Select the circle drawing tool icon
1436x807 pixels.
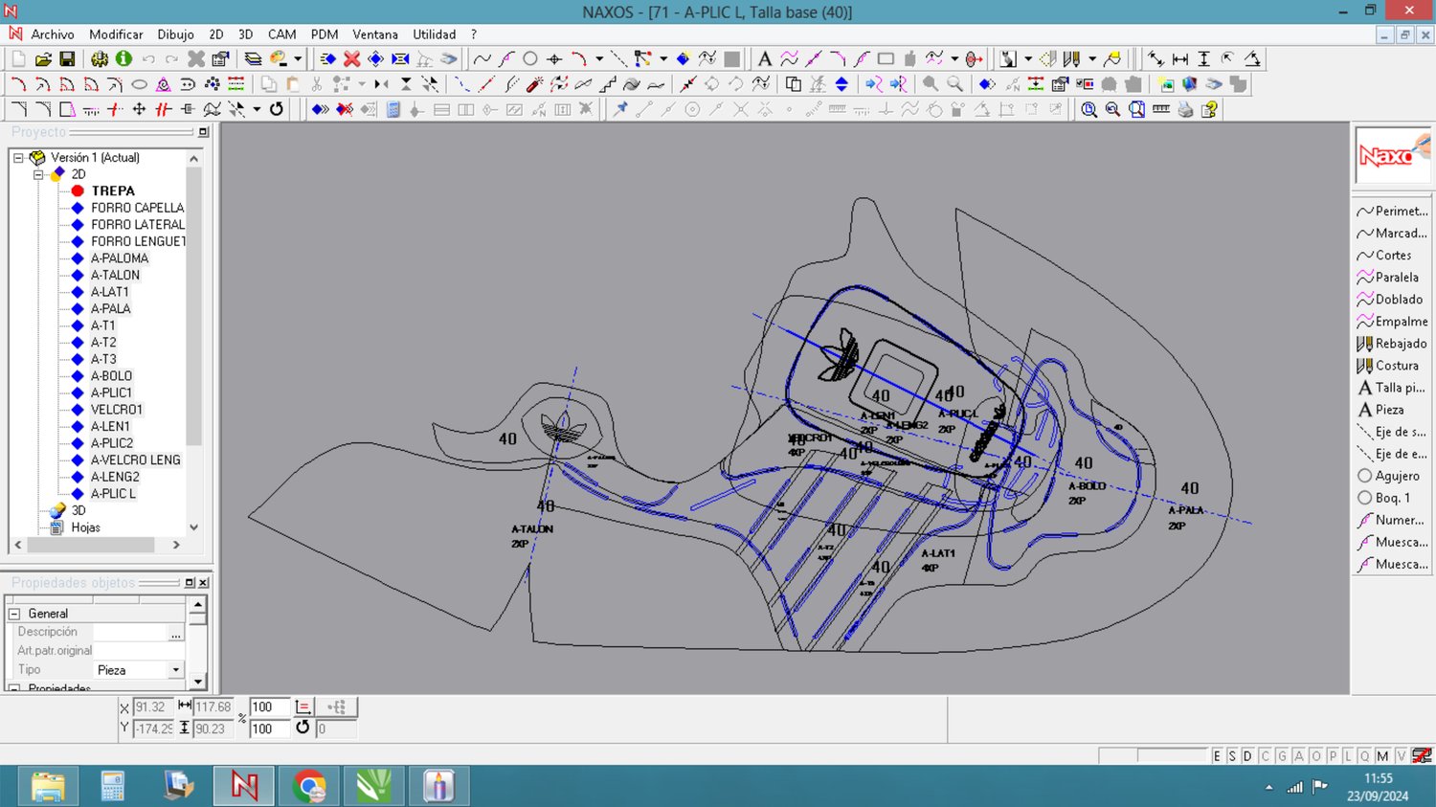pyautogui.click(x=529, y=59)
